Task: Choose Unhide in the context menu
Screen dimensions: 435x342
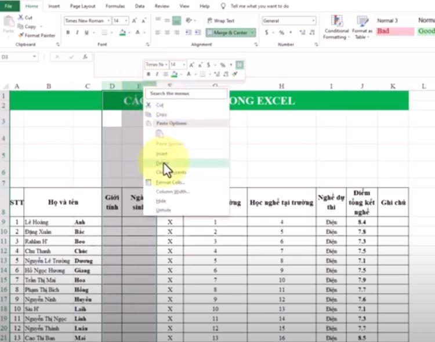Action: coord(186,210)
